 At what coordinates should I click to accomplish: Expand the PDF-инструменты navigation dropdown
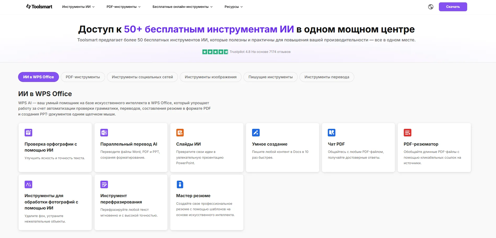tap(123, 7)
